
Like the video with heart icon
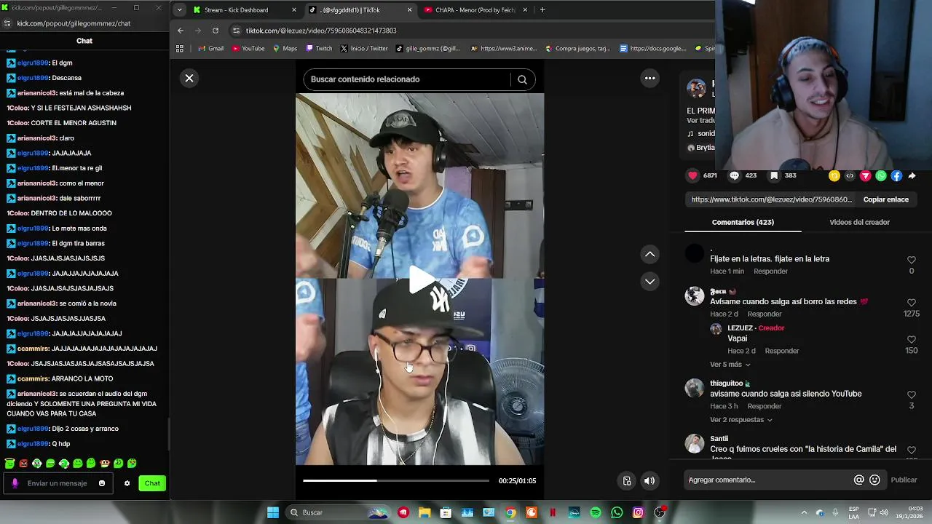[x=692, y=175]
